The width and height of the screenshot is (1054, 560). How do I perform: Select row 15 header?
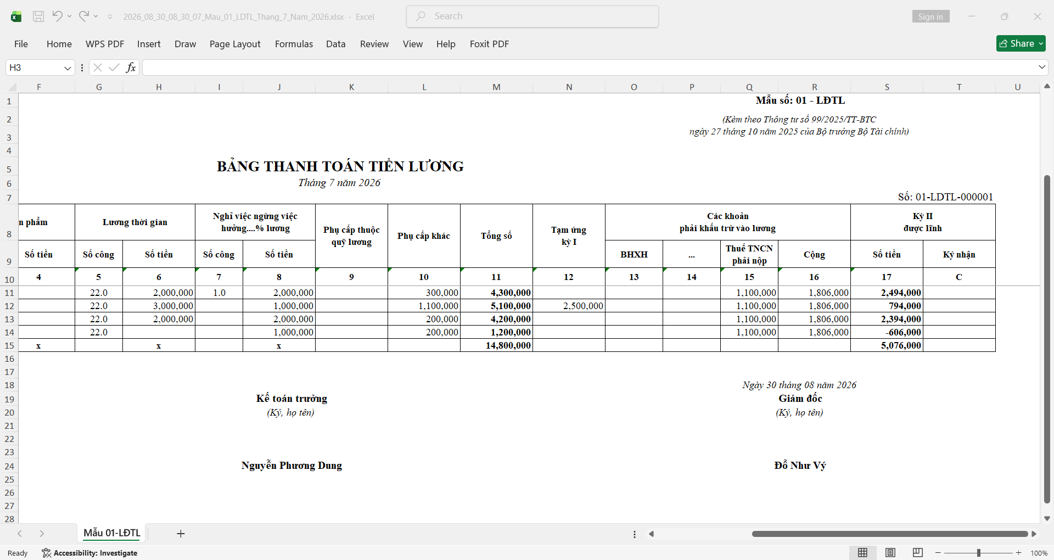pyautogui.click(x=9, y=345)
